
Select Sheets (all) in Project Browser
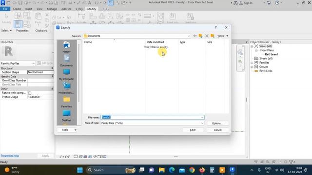pos(266,58)
